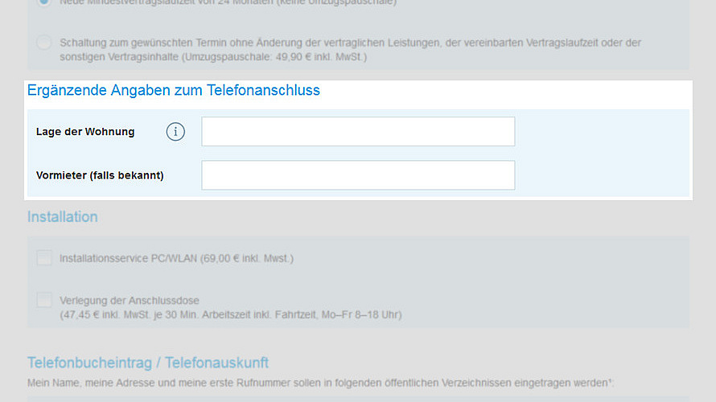The height and width of the screenshot is (402, 716).
Task: Click into the Vormieter input field
Action: [358, 175]
